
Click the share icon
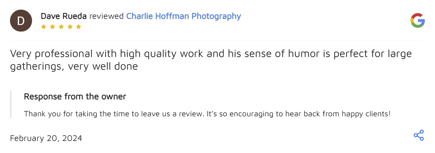[419, 135]
